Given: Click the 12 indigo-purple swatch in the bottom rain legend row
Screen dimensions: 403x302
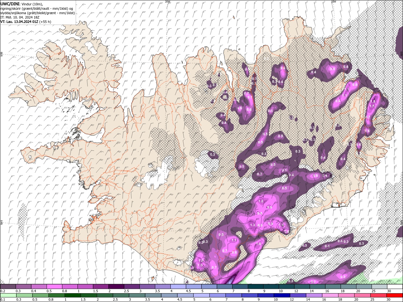Looking at the screenshot, I should click(x=298, y=295).
